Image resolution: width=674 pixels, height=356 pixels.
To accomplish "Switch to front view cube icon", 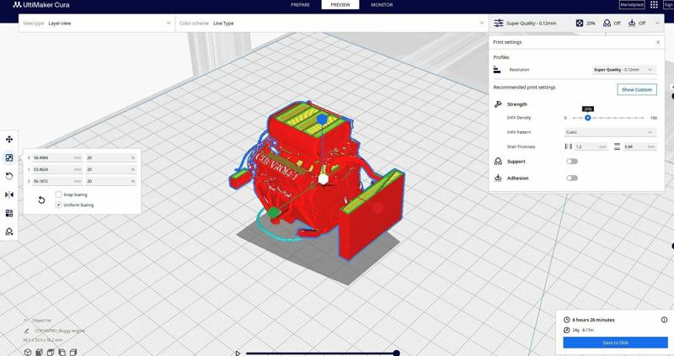I will pos(39,352).
